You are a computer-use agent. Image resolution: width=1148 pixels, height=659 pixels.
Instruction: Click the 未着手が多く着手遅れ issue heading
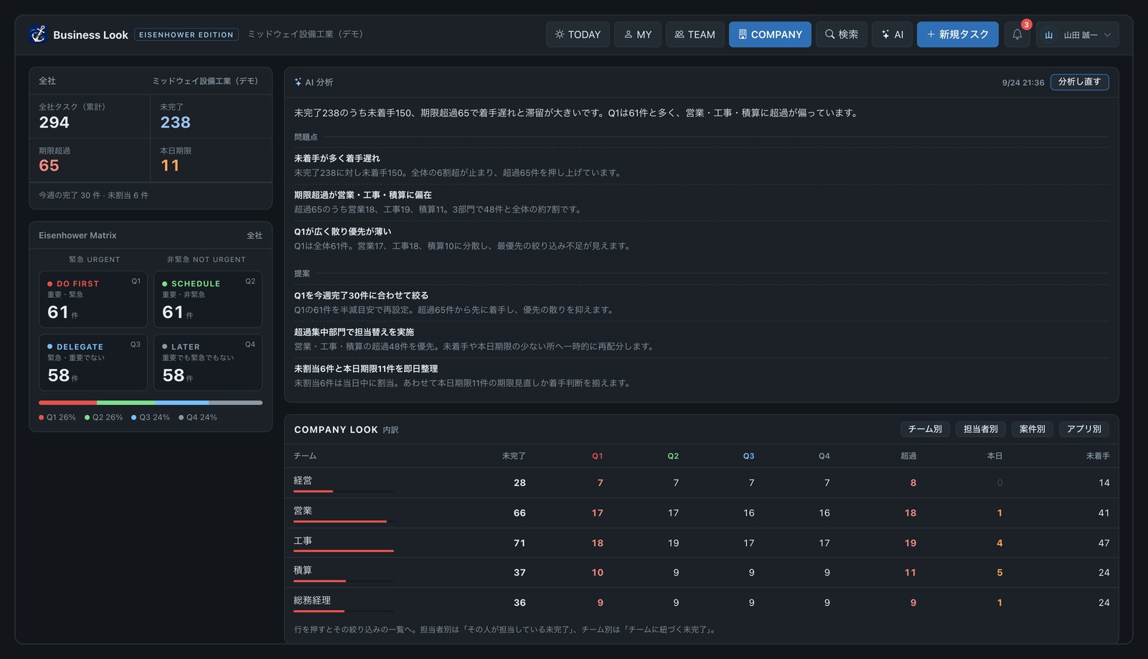337,159
